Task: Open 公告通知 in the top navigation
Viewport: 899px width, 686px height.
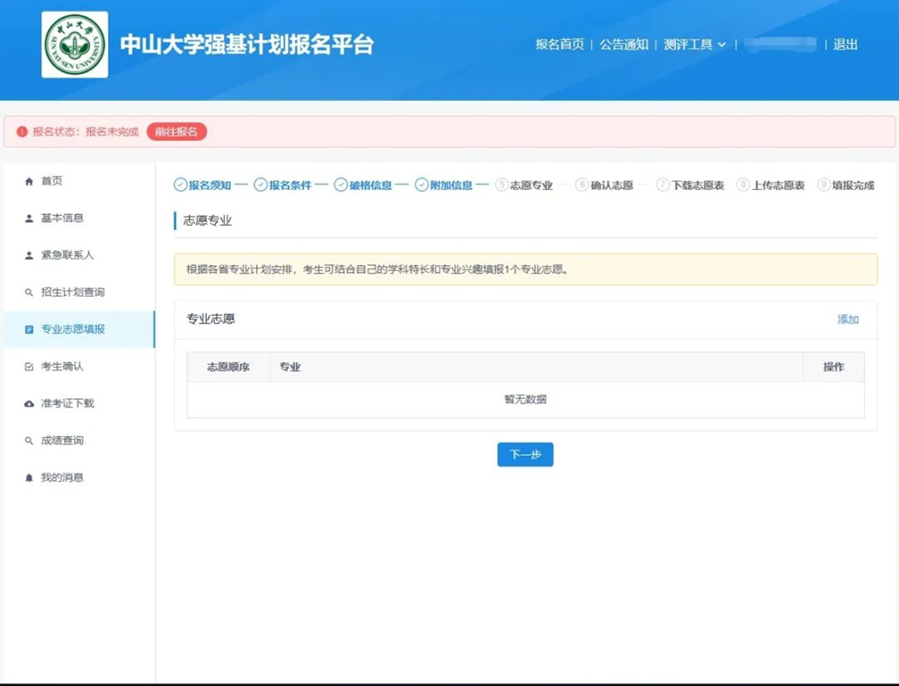Action: pos(624,45)
